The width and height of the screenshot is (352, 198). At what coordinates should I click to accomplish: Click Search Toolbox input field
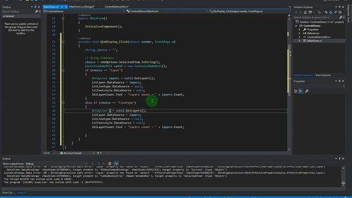pos(18,11)
